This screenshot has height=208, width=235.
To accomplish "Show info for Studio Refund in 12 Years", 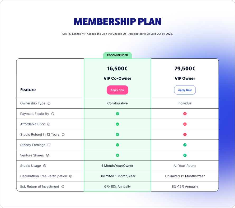I will click(x=63, y=134).
